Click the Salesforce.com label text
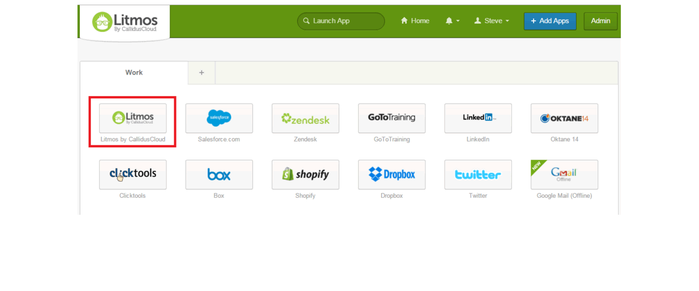This screenshot has width=699, height=291. coord(219,140)
